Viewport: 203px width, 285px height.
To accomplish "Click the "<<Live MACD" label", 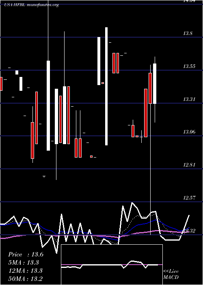I will point(171,274).
